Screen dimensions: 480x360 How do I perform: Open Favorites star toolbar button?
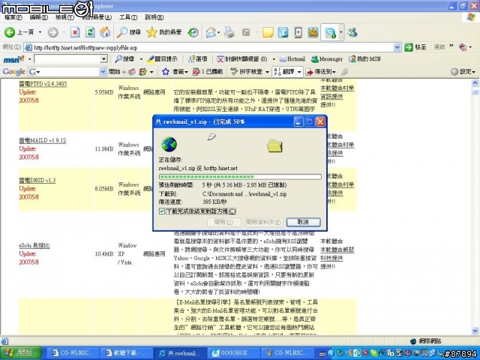pos(163,32)
